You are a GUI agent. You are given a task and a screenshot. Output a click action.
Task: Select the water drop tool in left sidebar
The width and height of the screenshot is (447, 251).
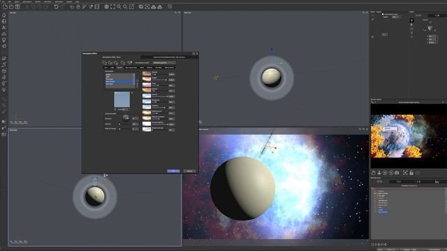pyautogui.click(x=4, y=15)
